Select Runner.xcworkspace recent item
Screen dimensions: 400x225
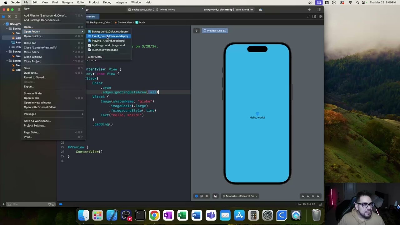click(x=108, y=50)
